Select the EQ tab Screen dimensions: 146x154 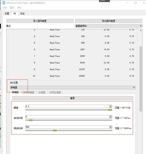click(15, 13)
